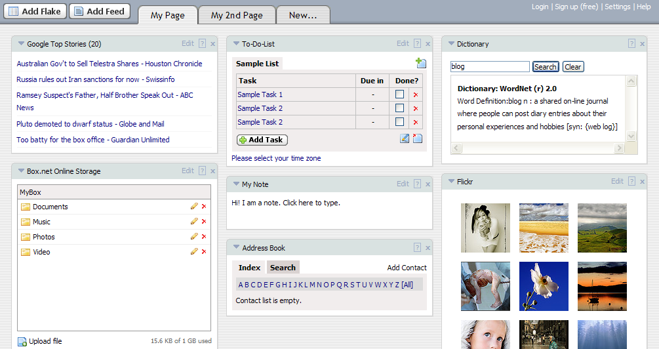The width and height of the screenshot is (659, 349).
Task: Open help icon for Address Book widget
Action: [x=417, y=247]
